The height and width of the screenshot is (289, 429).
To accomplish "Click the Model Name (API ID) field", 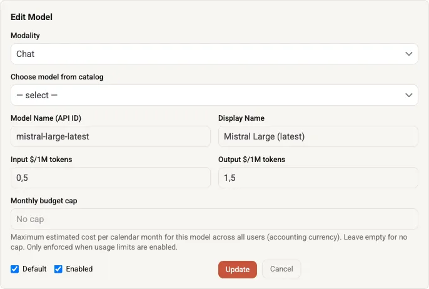I will tap(111, 136).
